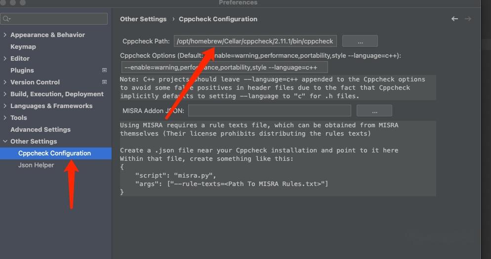Click the Other Settings breadcrumb
Image resolution: width=491 pixels, height=259 pixels.
coord(143,19)
